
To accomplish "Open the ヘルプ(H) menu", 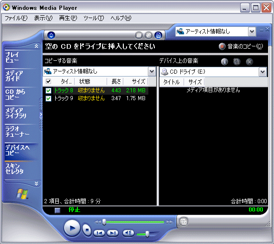I will 121,18.
